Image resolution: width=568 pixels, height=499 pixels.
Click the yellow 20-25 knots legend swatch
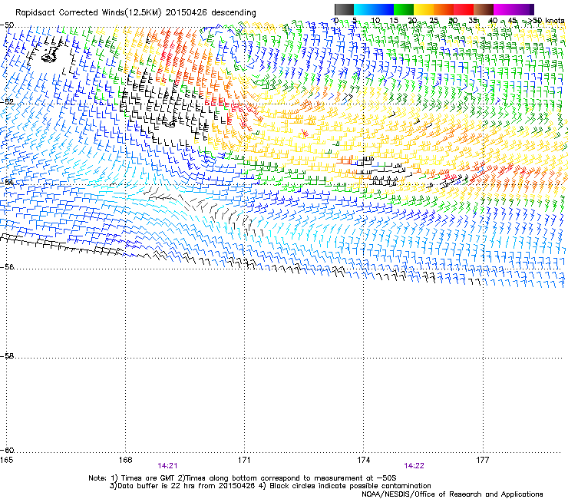tap(424, 9)
